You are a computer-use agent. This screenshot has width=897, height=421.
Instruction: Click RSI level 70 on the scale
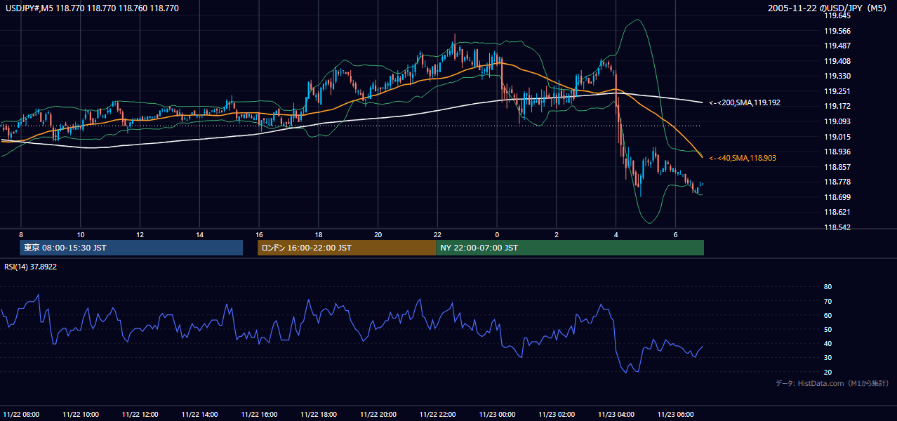coord(828,301)
